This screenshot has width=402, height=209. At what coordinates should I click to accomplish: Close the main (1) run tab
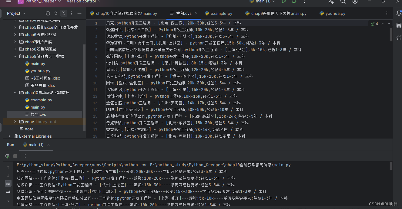pos(49,145)
